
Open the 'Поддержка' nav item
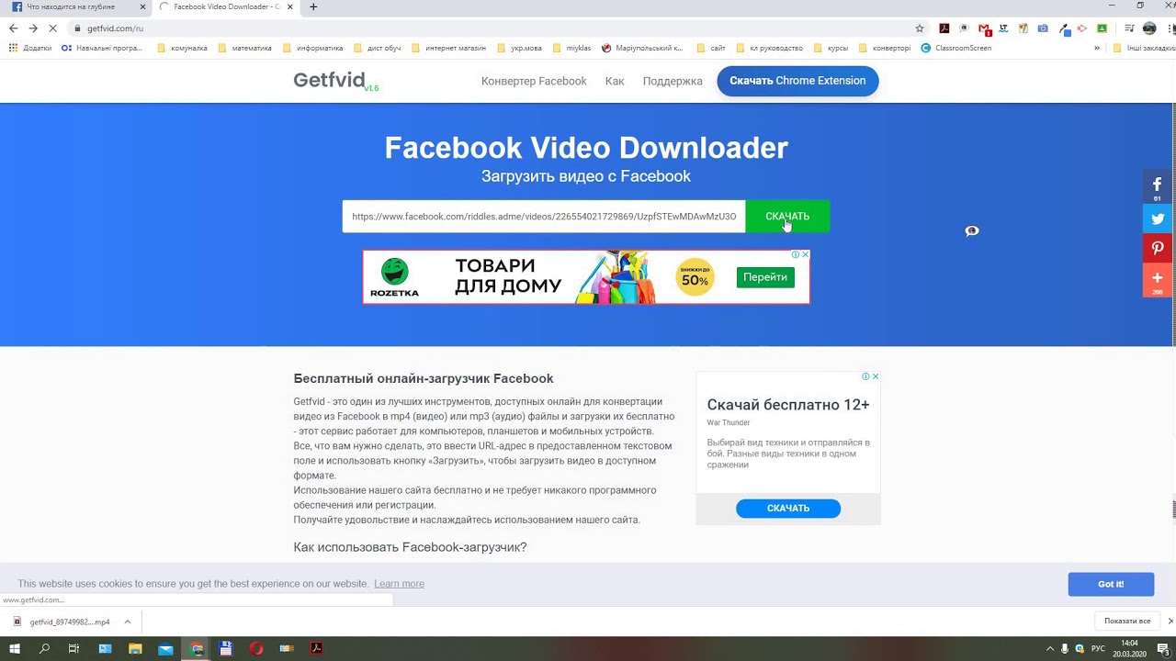pos(673,81)
